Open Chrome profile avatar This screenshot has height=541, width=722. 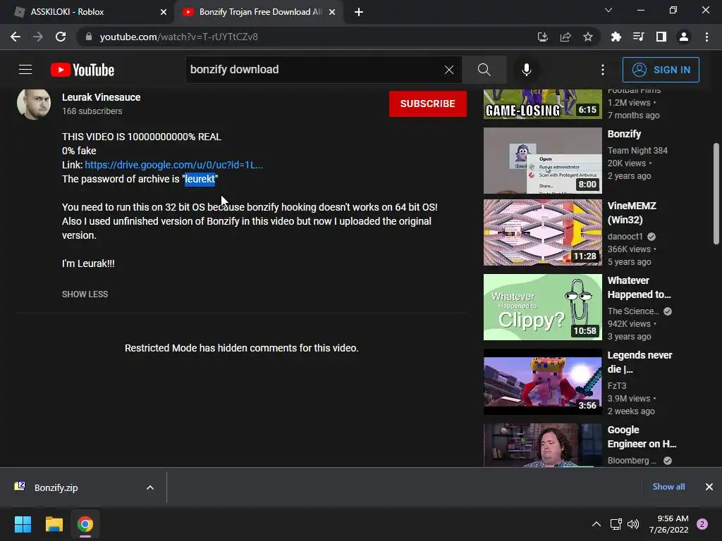pos(684,37)
